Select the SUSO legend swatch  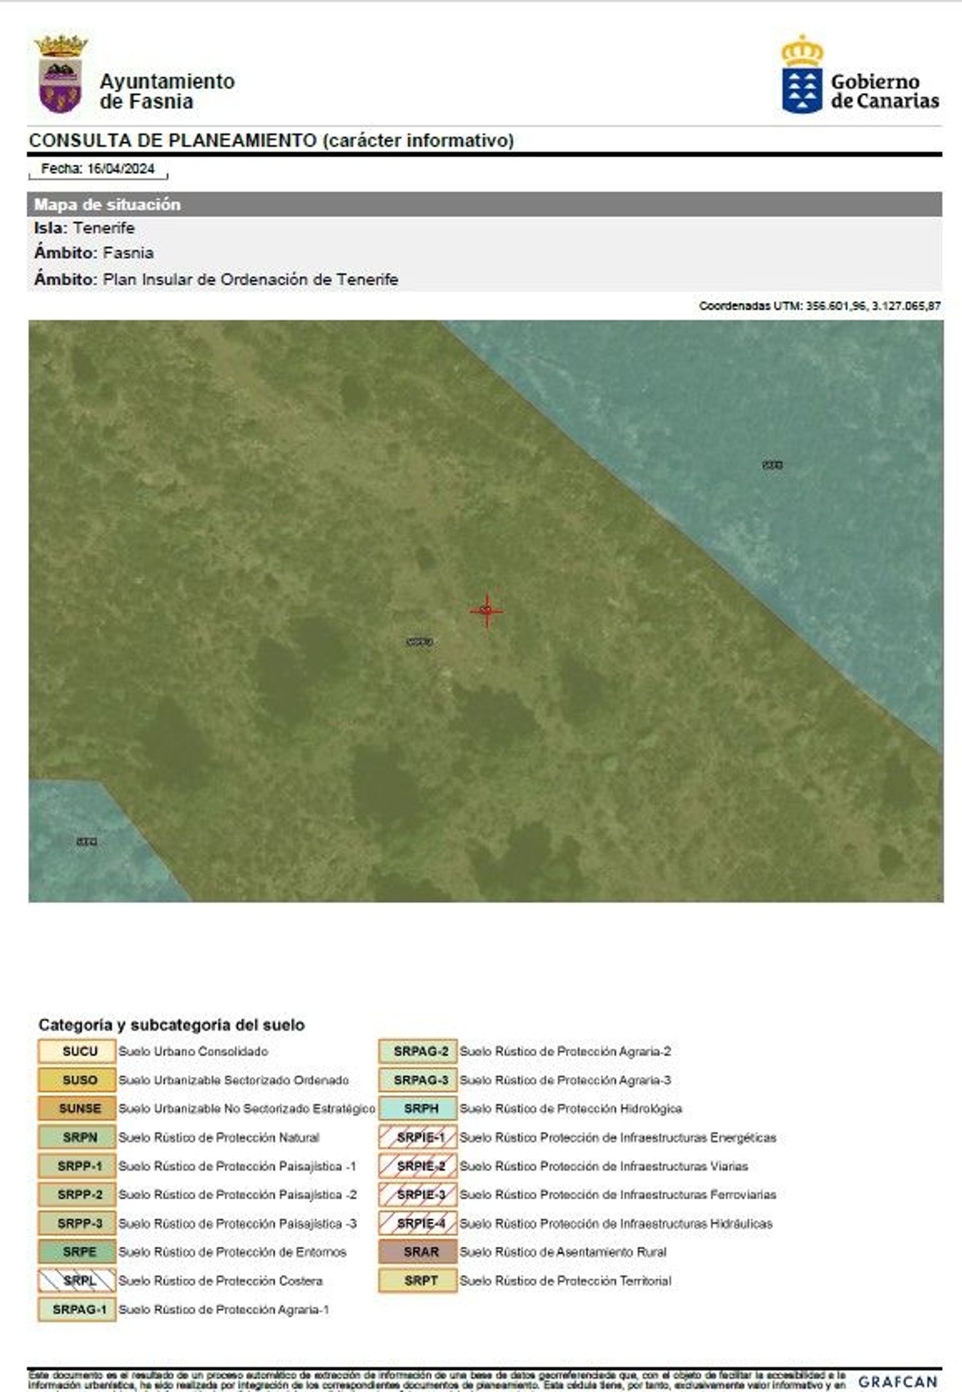pos(77,1080)
